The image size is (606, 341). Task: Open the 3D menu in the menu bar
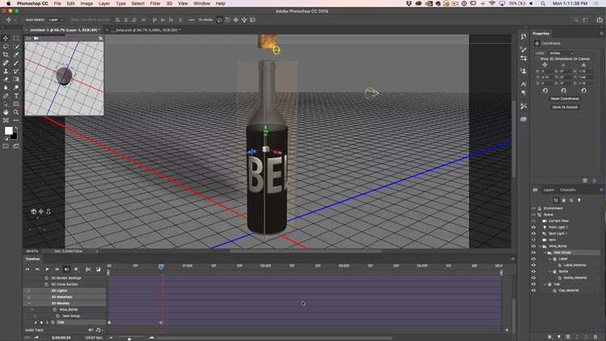click(169, 3)
